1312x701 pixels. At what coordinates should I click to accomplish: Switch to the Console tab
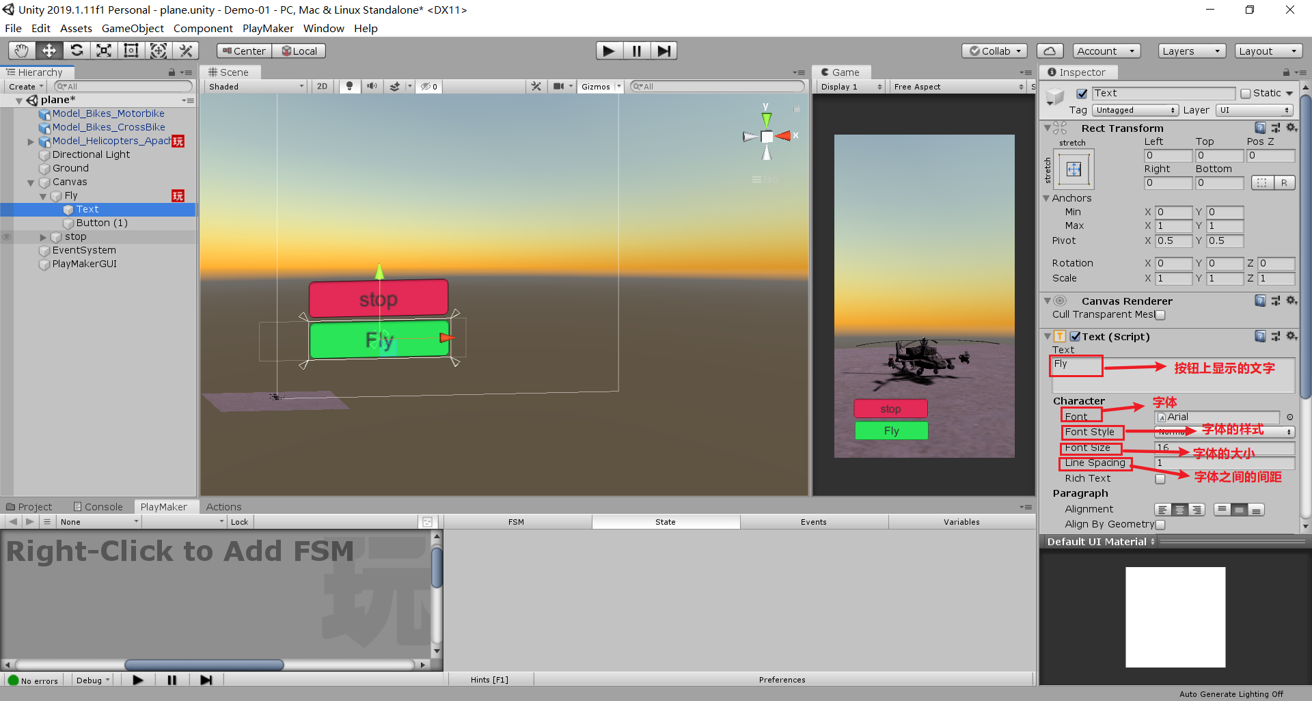[x=102, y=506]
